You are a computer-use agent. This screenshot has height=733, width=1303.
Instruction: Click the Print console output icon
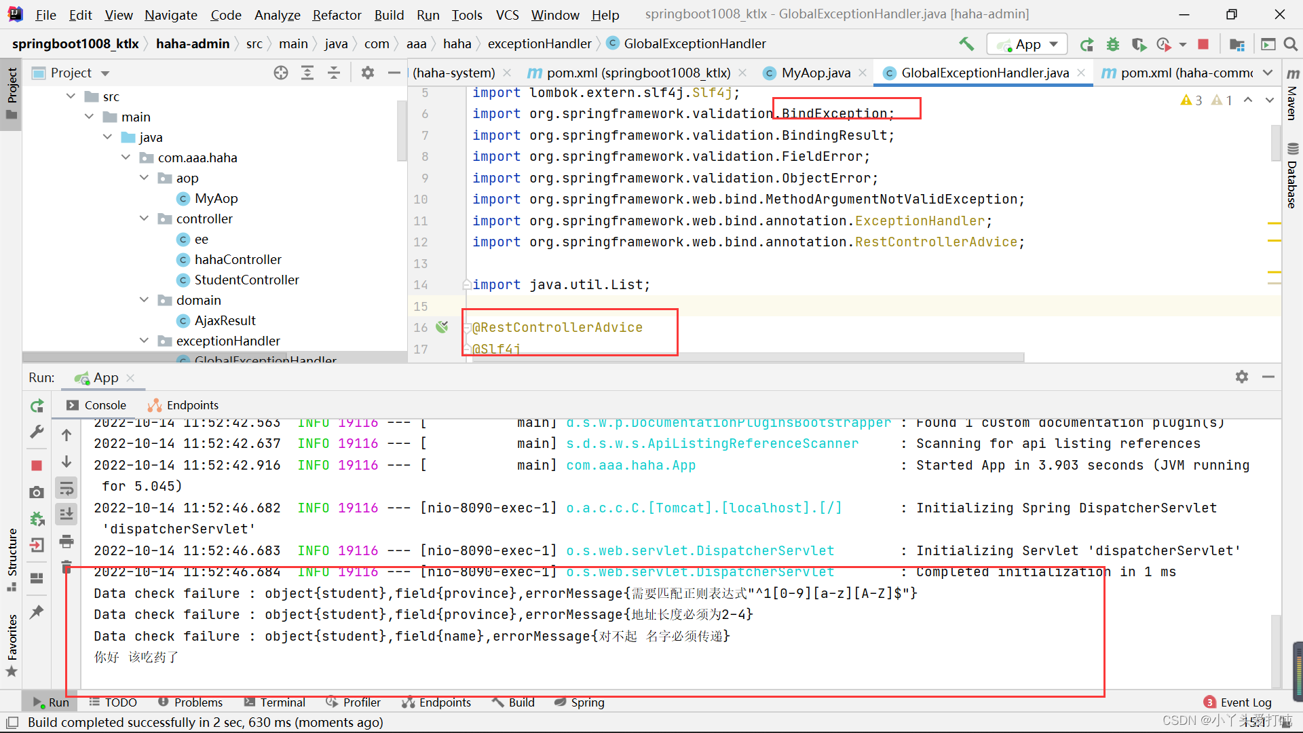click(67, 541)
